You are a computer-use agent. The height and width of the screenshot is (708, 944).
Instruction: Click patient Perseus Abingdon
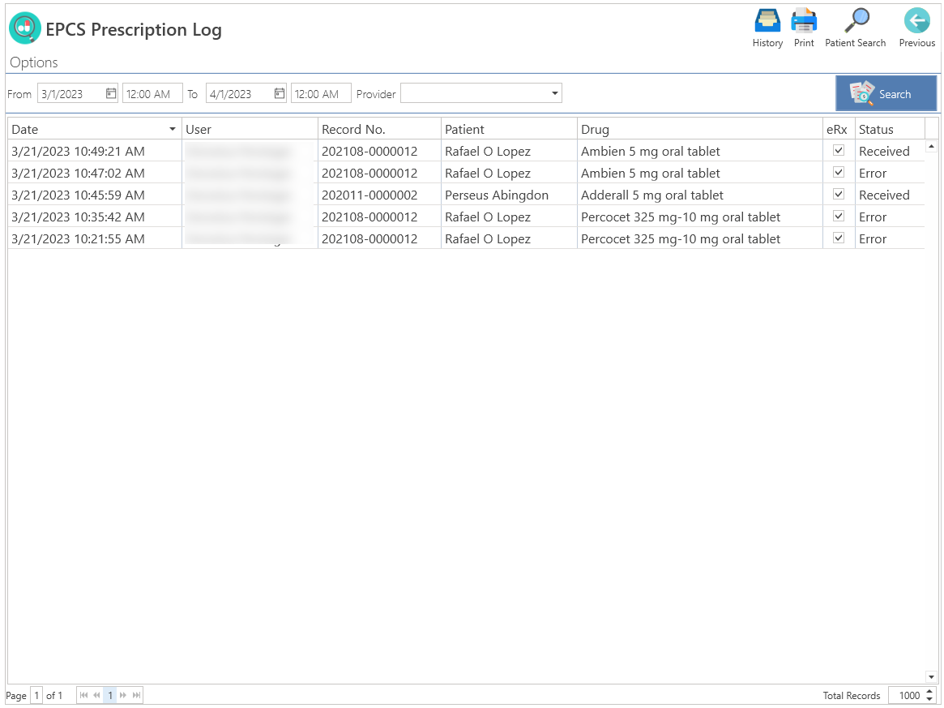(497, 195)
